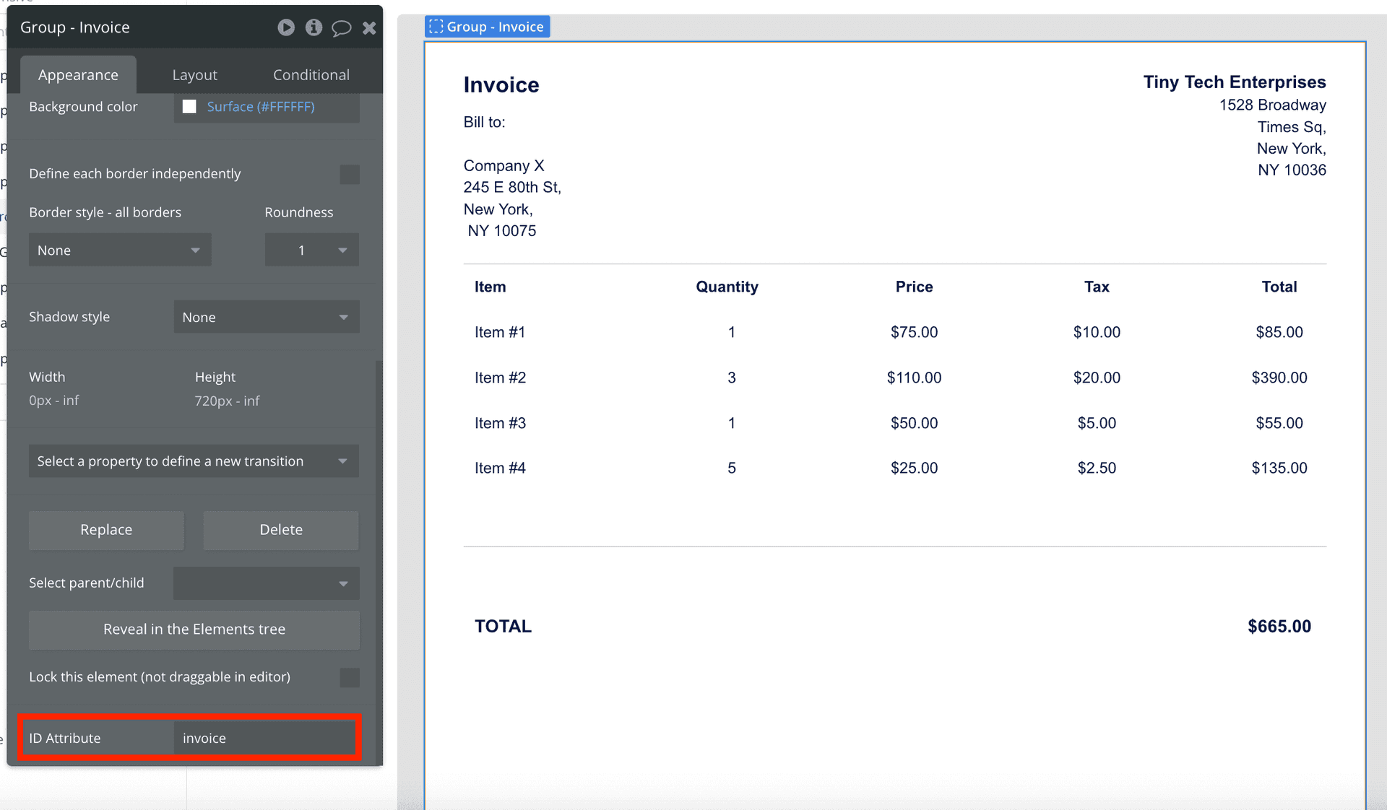Open Border style dropdown showing None
Image resolution: width=1387 pixels, height=810 pixels.
pyautogui.click(x=120, y=250)
